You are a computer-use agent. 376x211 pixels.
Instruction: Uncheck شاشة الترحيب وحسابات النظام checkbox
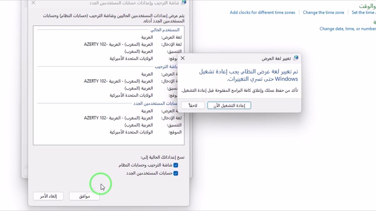176,165
